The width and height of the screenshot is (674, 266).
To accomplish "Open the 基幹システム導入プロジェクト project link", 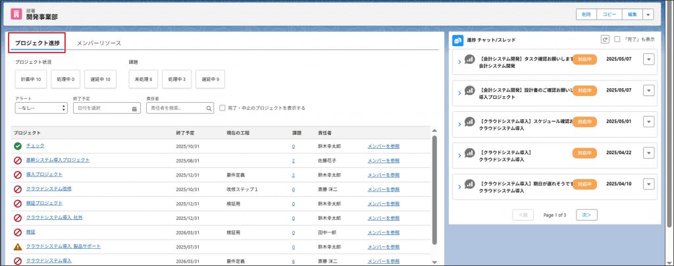I will [58, 160].
